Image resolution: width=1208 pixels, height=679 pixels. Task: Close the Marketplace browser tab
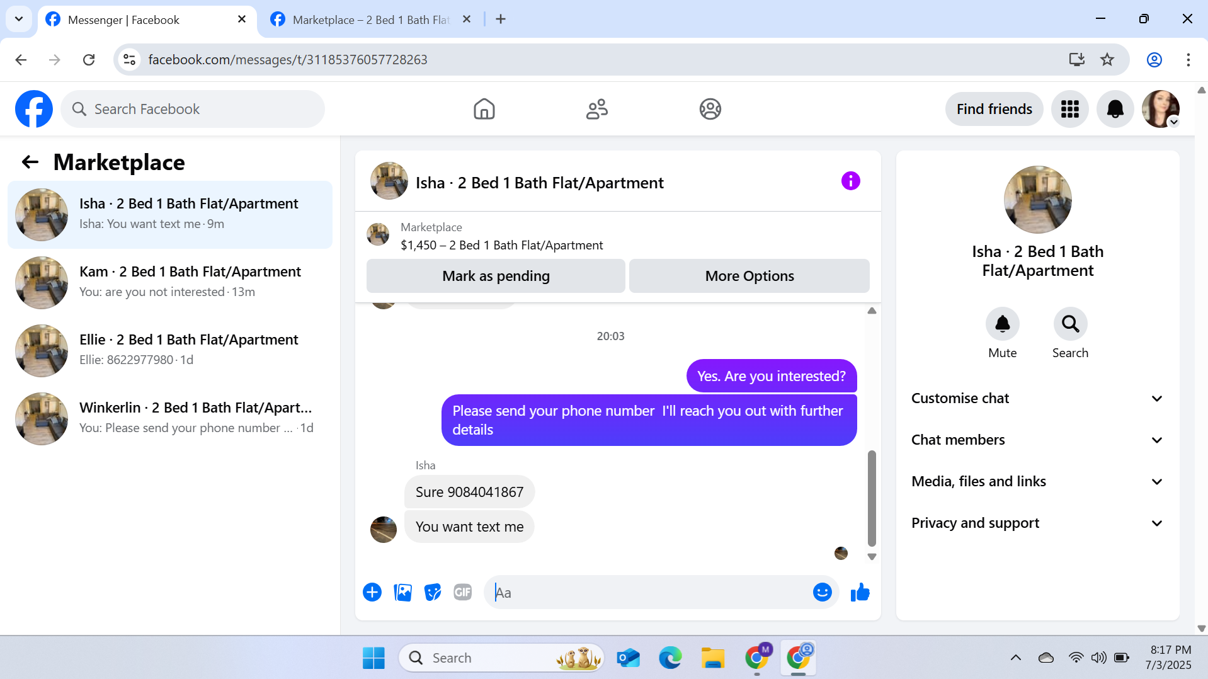pos(466,20)
